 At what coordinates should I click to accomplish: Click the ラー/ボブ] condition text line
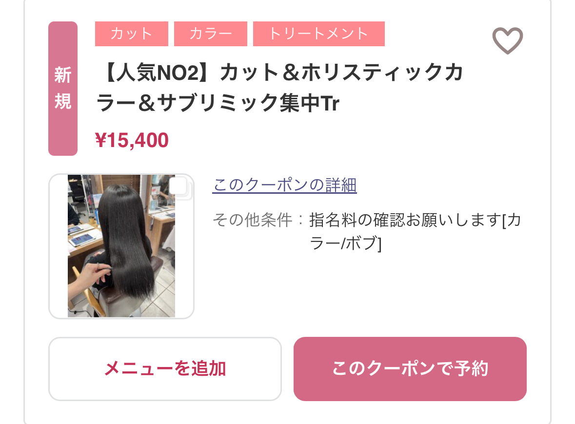click(346, 243)
